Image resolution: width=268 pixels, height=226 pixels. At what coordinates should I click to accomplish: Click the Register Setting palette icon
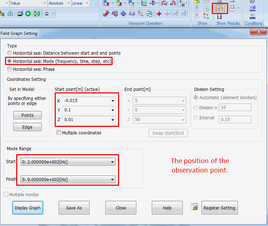click(x=195, y=207)
